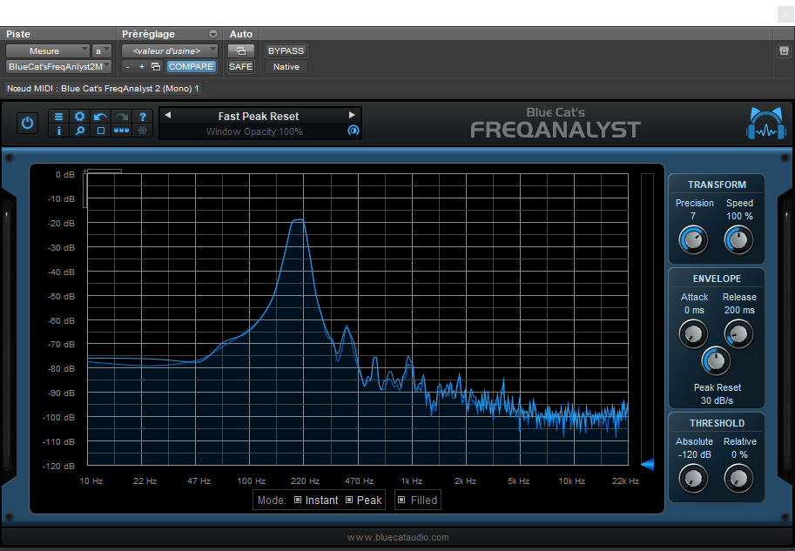
Task: Open the hamburger menu icon
Action: pyautogui.click(x=59, y=117)
